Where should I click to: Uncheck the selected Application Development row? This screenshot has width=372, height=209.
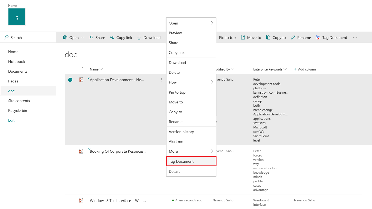pos(70,80)
